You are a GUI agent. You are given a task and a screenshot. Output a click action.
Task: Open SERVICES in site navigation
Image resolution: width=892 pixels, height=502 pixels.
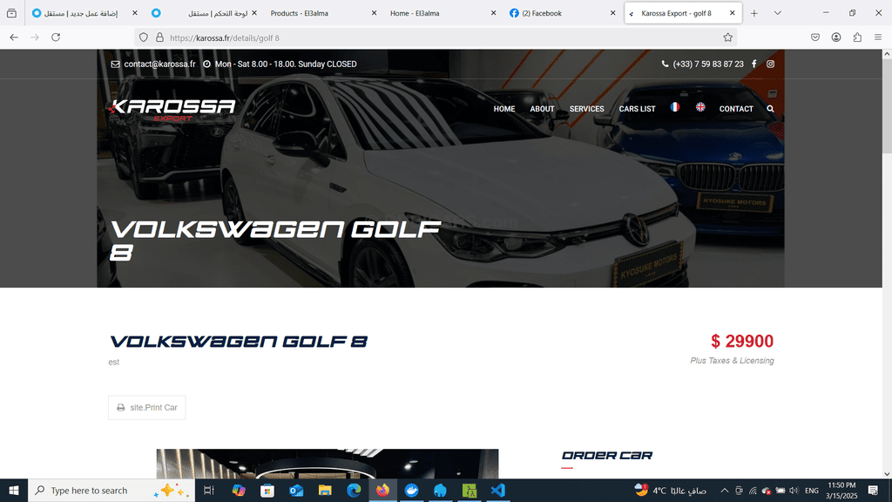[586, 109]
